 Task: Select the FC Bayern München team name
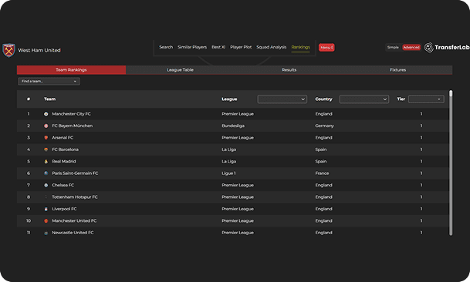(73, 126)
